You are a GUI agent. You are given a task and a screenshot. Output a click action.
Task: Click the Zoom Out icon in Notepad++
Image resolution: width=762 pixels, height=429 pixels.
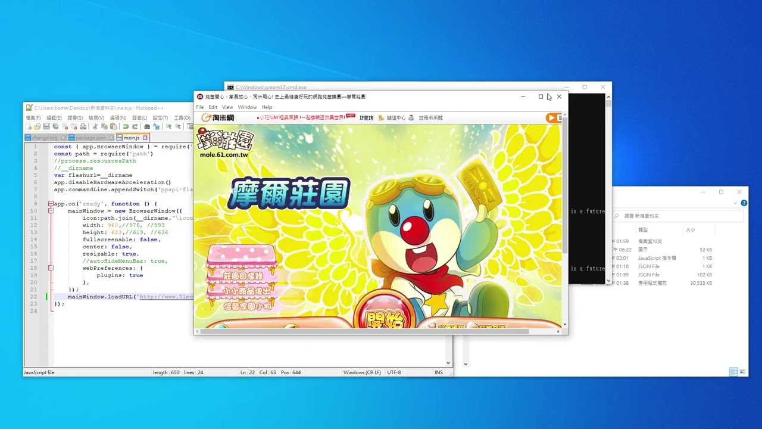click(178, 126)
